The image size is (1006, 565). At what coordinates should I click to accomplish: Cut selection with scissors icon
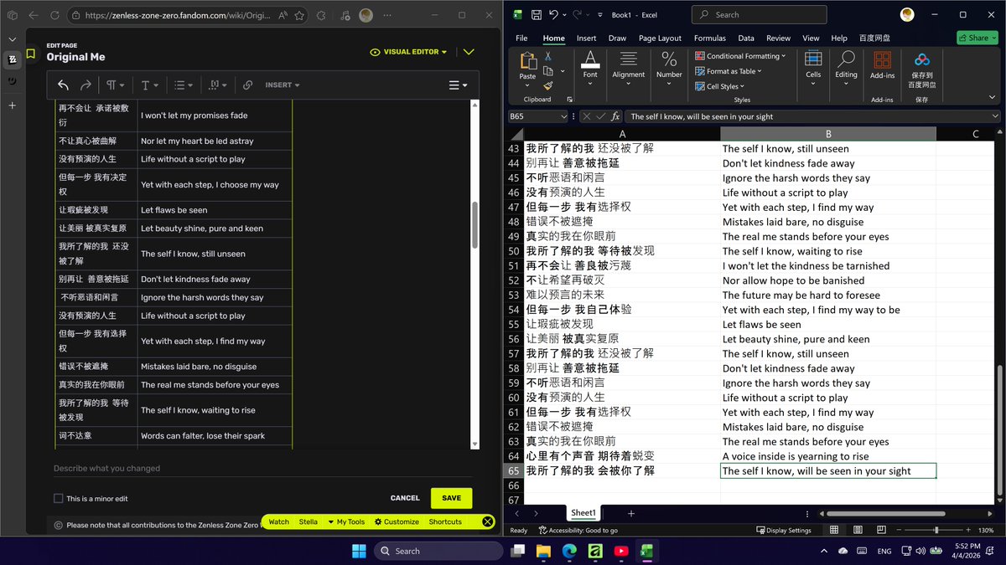[x=548, y=56]
